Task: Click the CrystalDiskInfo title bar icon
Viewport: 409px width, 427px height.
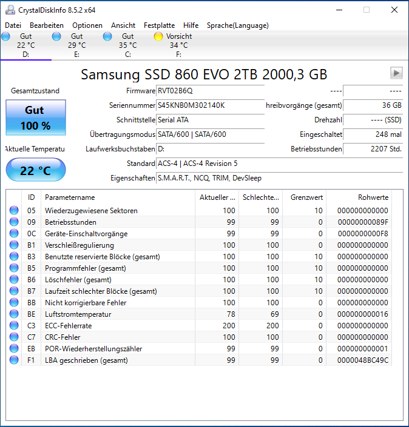Action: (x=10, y=10)
